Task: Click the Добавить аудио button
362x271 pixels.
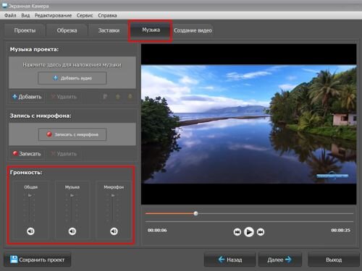Action: pyautogui.click(x=72, y=78)
